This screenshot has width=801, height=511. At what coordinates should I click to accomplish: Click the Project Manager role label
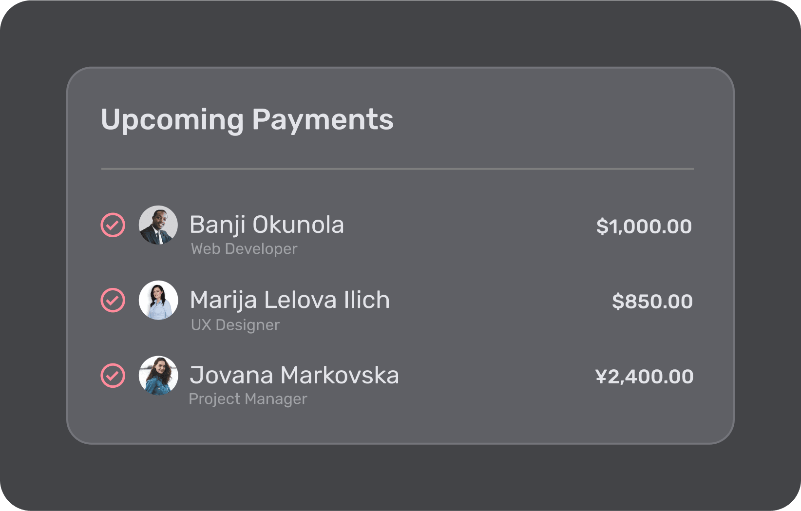click(x=248, y=399)
